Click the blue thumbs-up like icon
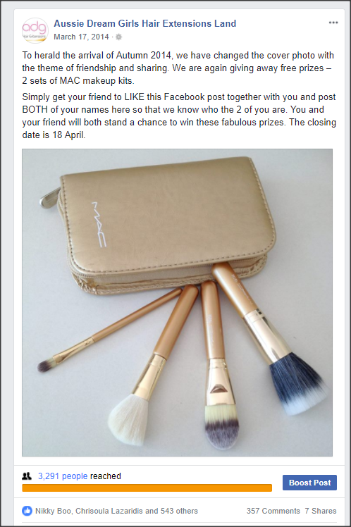Image resolution: width=351 pixels, height=527 pixels. pos(27,511)
